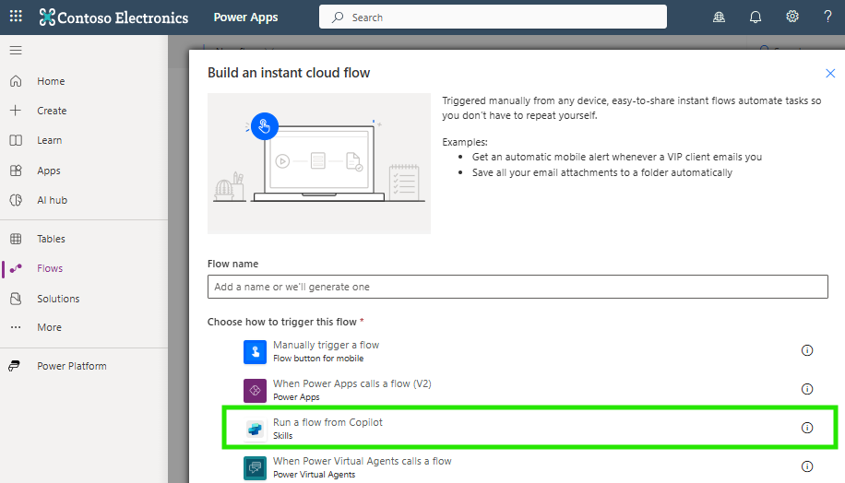The width and height of the screenshot is (845, 483).
Task: Choose Run a flow from Copilot trigger
Action: [327, 428]
